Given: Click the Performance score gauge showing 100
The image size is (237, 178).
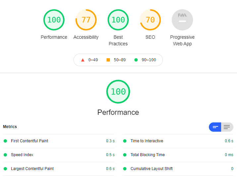Looking at the screenshot, I should pyautogui.click(x=54, y=20).
